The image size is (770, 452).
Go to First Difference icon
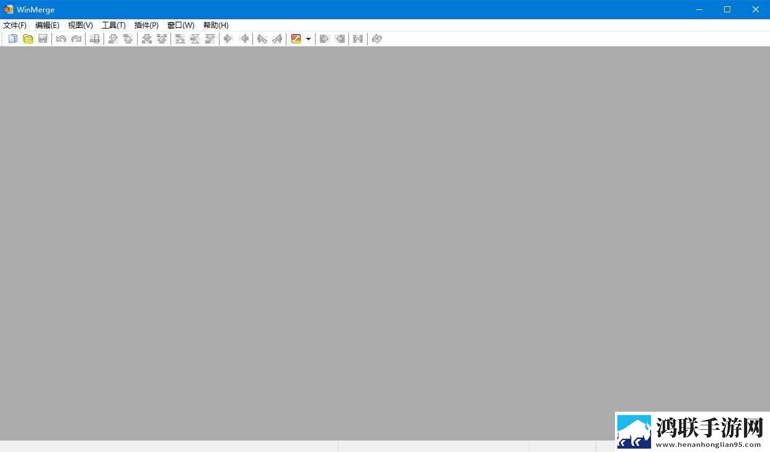pos(180,39)
